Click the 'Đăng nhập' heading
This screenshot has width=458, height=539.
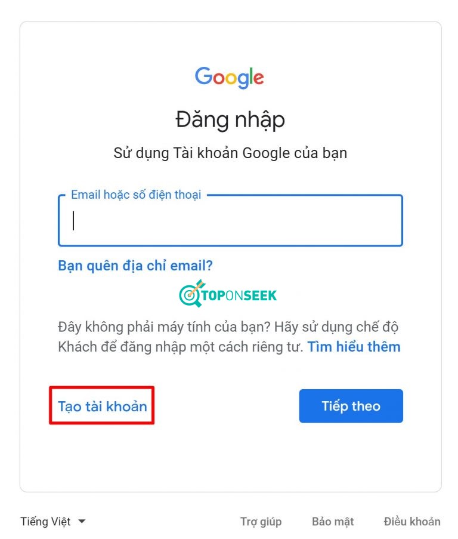(230, 120)
